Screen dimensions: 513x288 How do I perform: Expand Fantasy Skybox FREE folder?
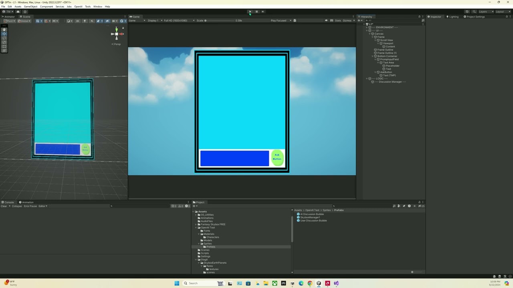click(196, 224)
